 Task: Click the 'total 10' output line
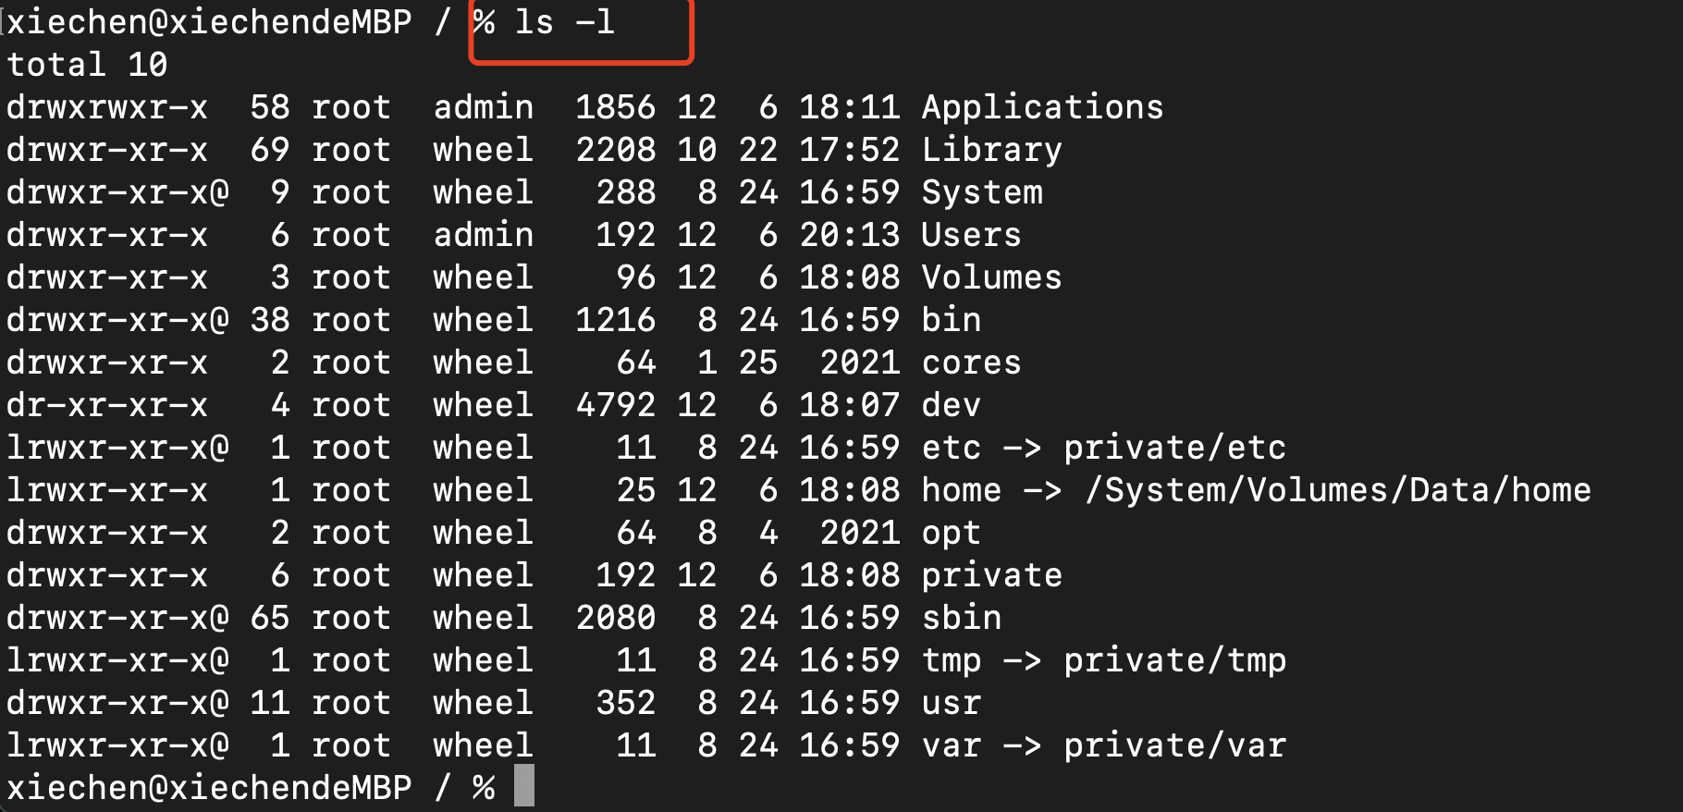click(87, 65)
